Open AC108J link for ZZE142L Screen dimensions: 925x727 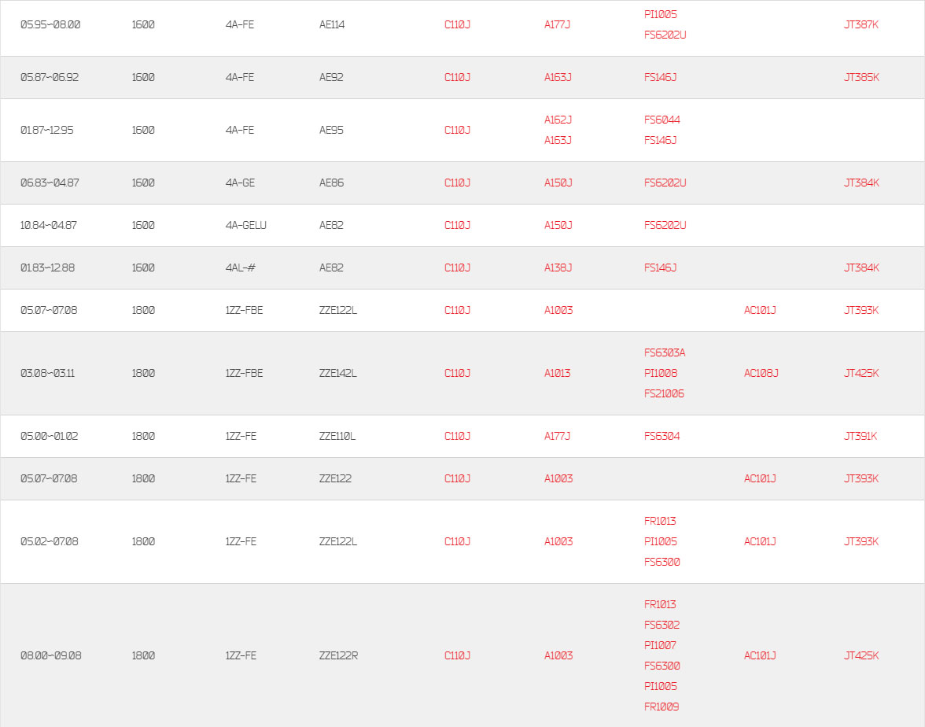[x=761, y=374]
